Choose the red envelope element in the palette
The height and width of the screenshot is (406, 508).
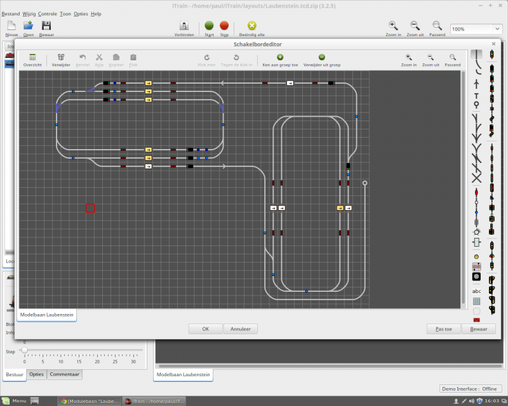point(476,320)
